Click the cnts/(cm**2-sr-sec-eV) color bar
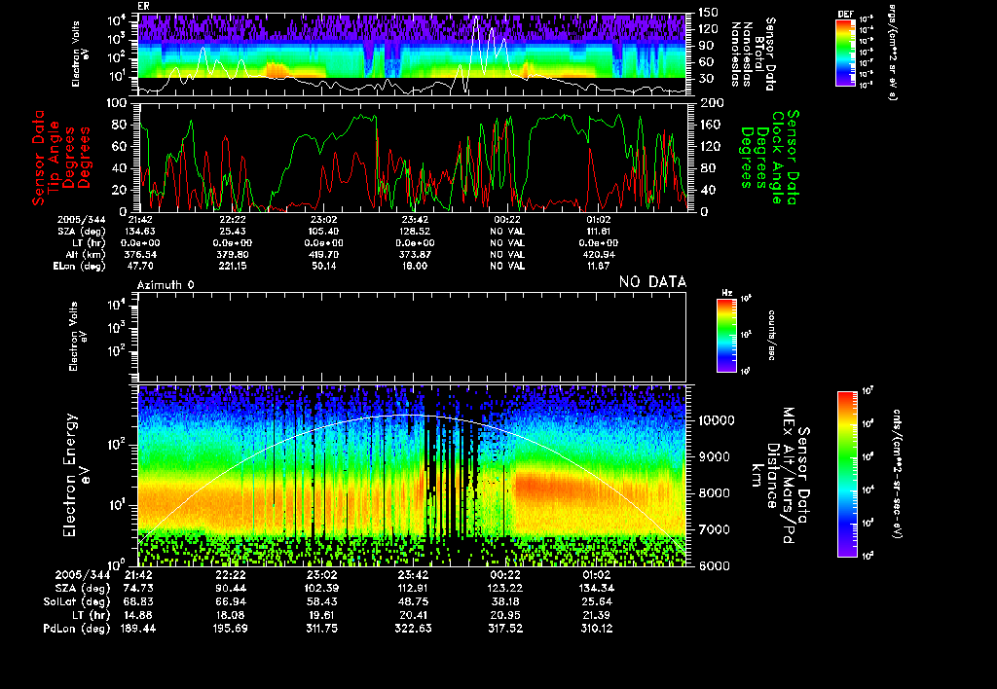This screenshot has height=689, width=997. 847,474
